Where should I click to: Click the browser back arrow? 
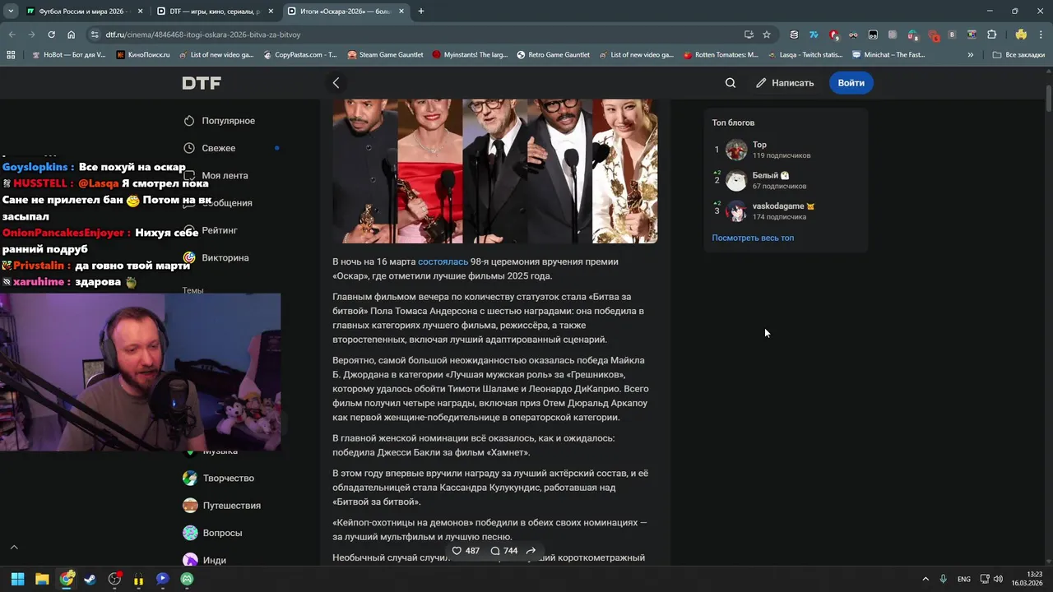[x=12, y=35]
